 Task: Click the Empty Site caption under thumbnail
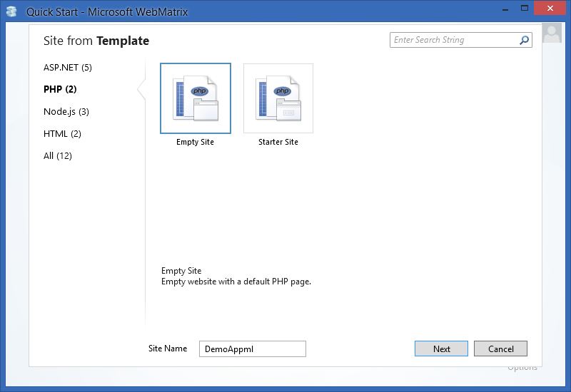click(x=196, y=142)
